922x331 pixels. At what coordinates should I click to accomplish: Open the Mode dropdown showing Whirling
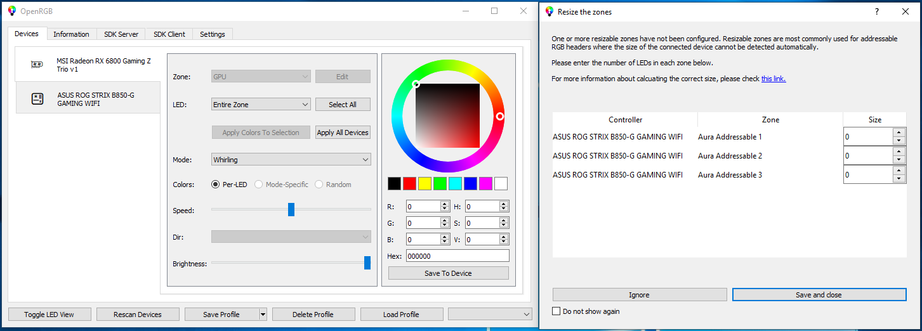pos(291,160)
